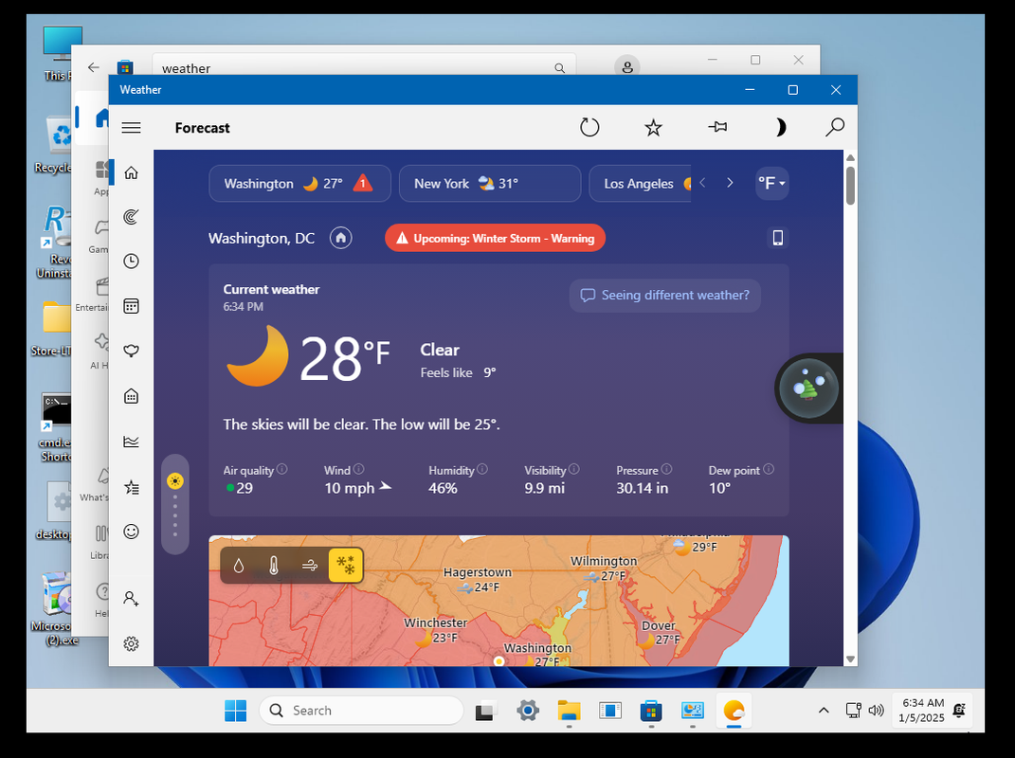This screenshot has height=758, width=1015.
Task: Open Windows Start menu
Action: click(236, 711)
